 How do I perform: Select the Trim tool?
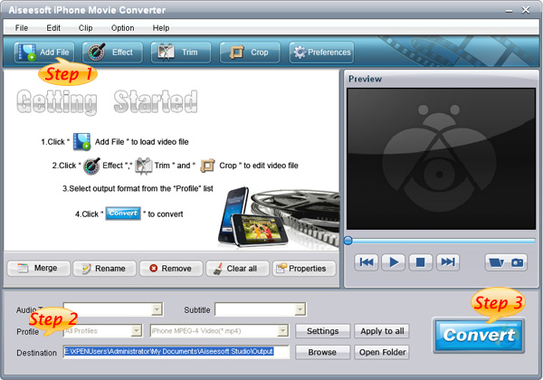180,52
